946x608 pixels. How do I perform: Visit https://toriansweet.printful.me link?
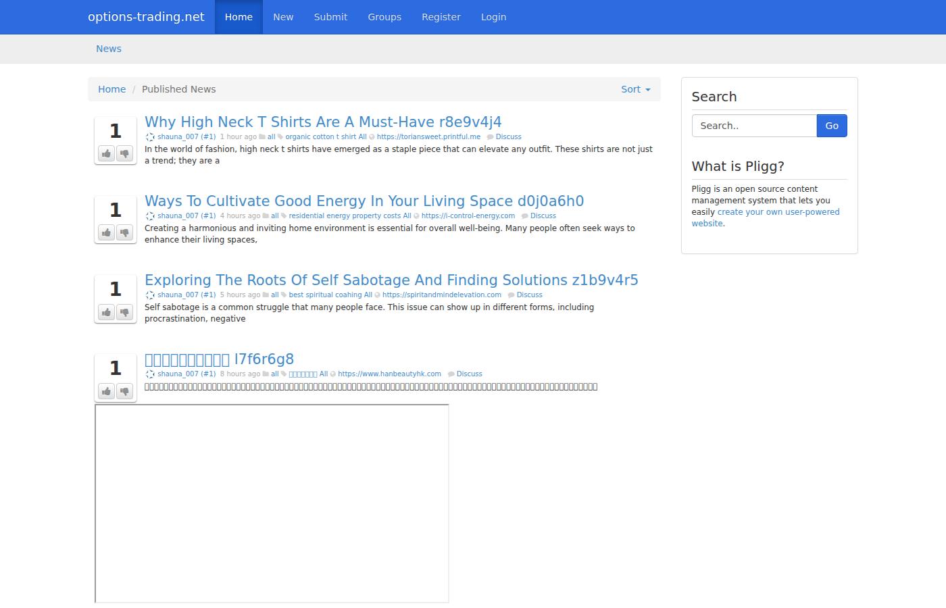[x=428, y=137]
